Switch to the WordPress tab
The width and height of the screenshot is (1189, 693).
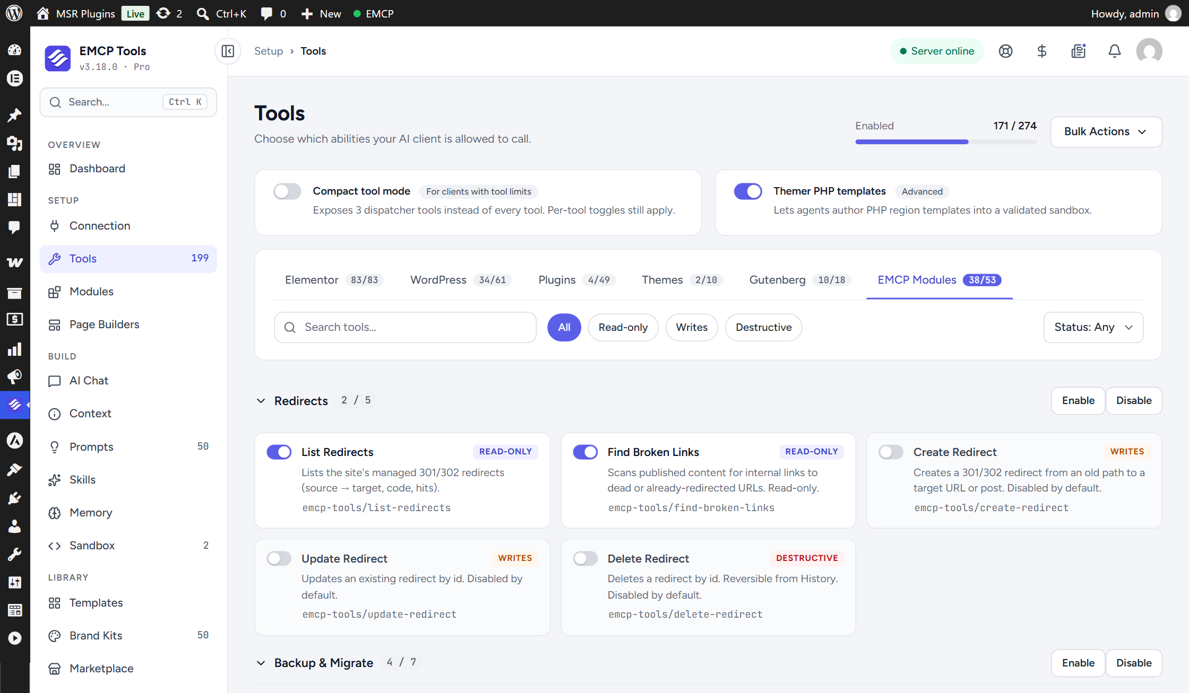(x=461, y=280)
